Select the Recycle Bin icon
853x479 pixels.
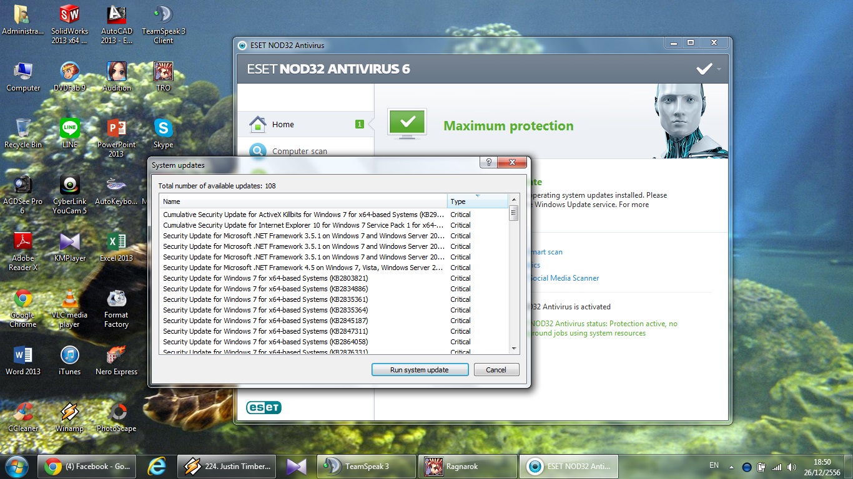click(x=23, y=134)
